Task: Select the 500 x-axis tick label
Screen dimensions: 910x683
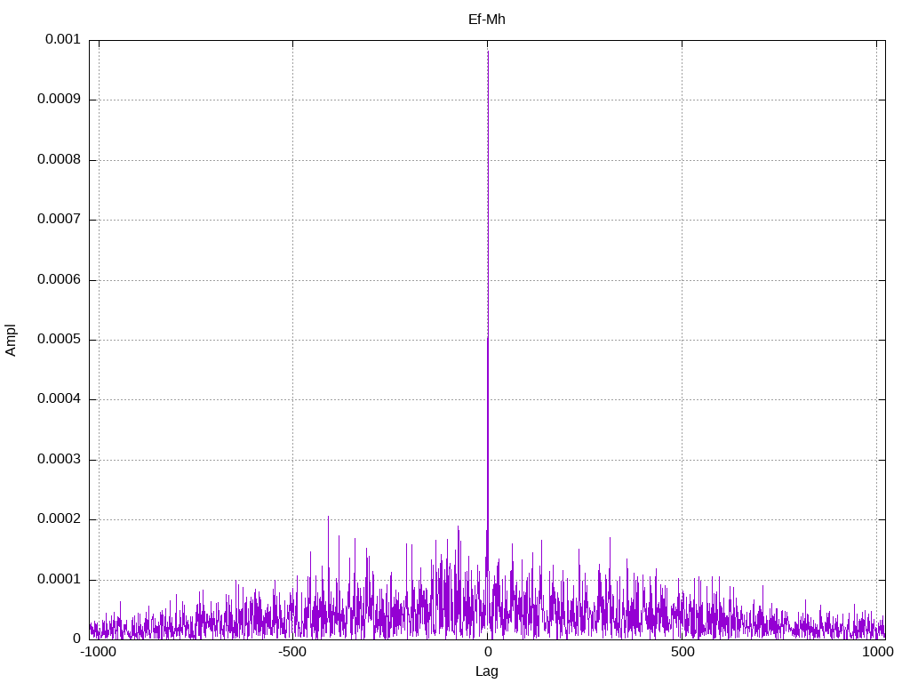Action: 682,653
